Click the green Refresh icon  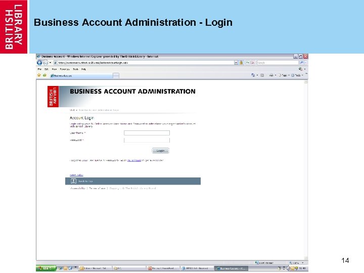(x=247, y=63)
